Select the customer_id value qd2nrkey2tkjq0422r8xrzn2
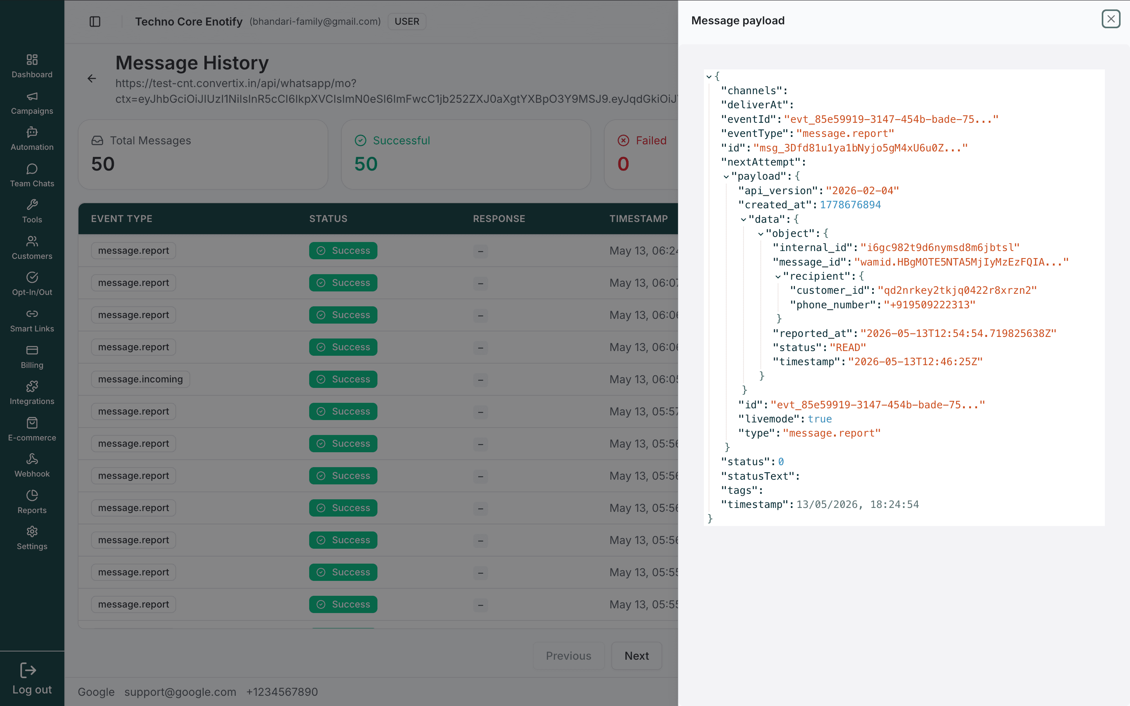The height and width of the screenshot is (706, 1130). (x=957, y=290)
